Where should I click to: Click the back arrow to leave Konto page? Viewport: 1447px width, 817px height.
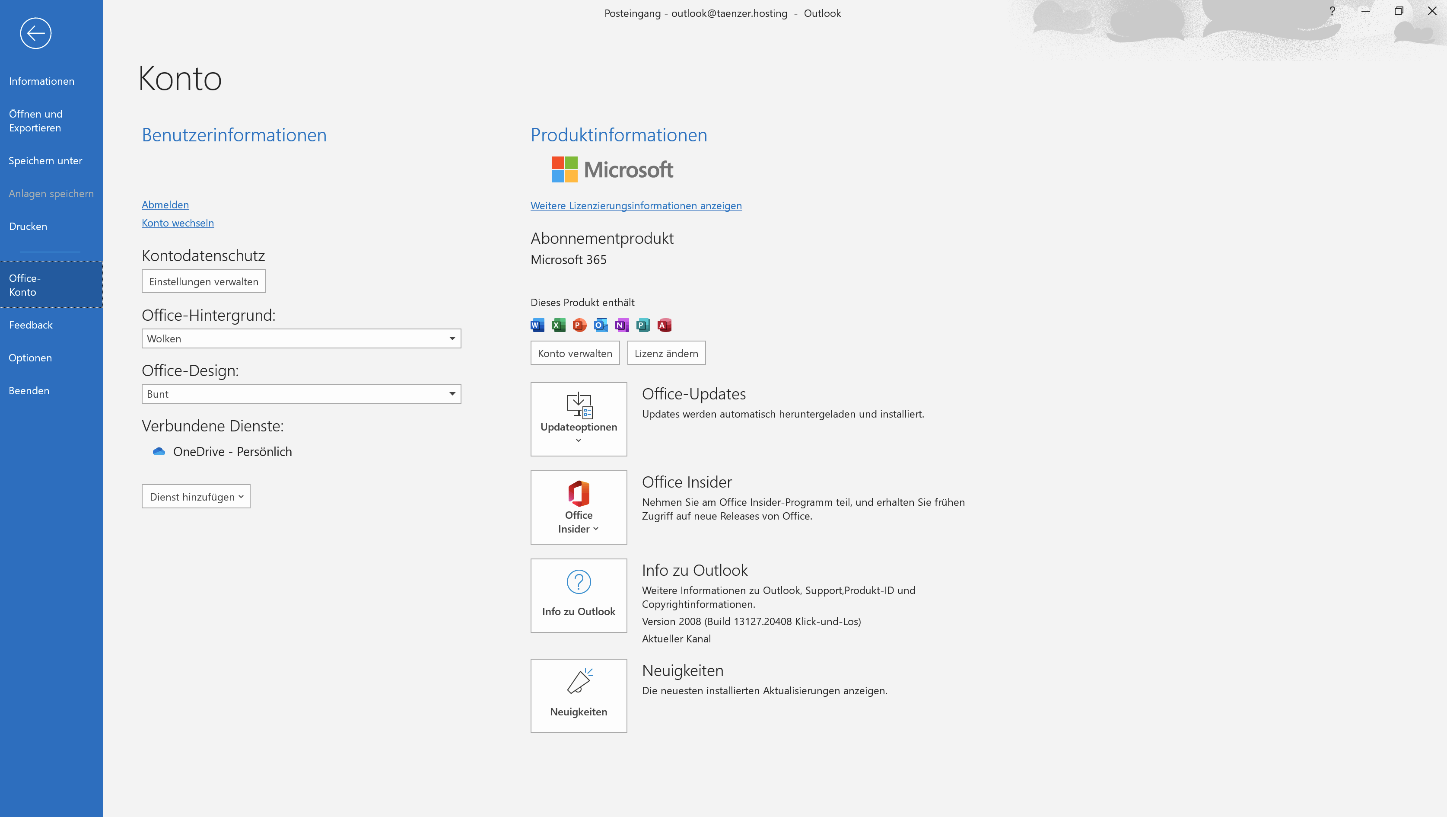35,33
